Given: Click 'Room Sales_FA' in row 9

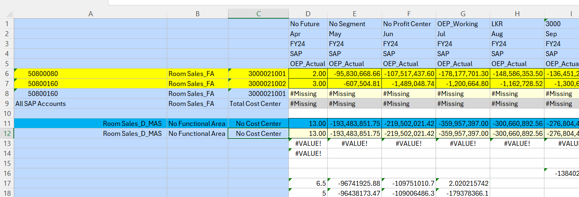Looking at the screenshot, I should [x=198, y=103].
